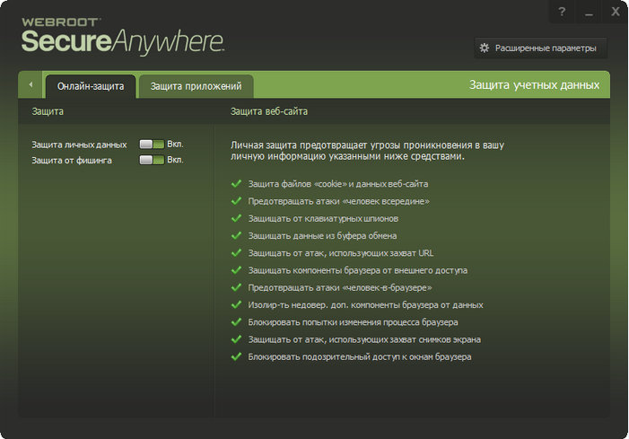This screenshot has width=629, height=439.
Task: Select 'Предотвращать атаки человек-в-браузере' item
Action: [x=340, y=287]
